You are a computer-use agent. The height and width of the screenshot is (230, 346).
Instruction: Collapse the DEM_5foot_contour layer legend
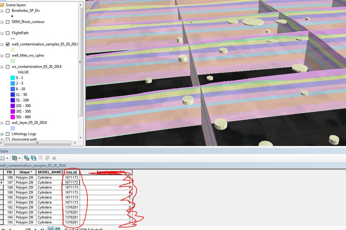point(2,22)
